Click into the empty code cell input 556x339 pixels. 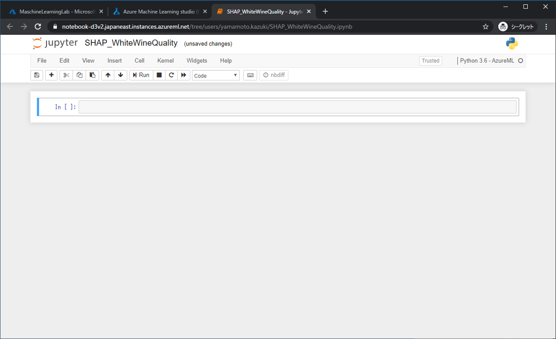point(297,107)
